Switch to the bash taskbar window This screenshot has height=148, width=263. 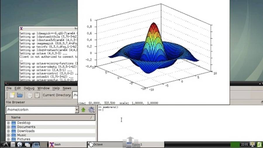pos(67,144)
